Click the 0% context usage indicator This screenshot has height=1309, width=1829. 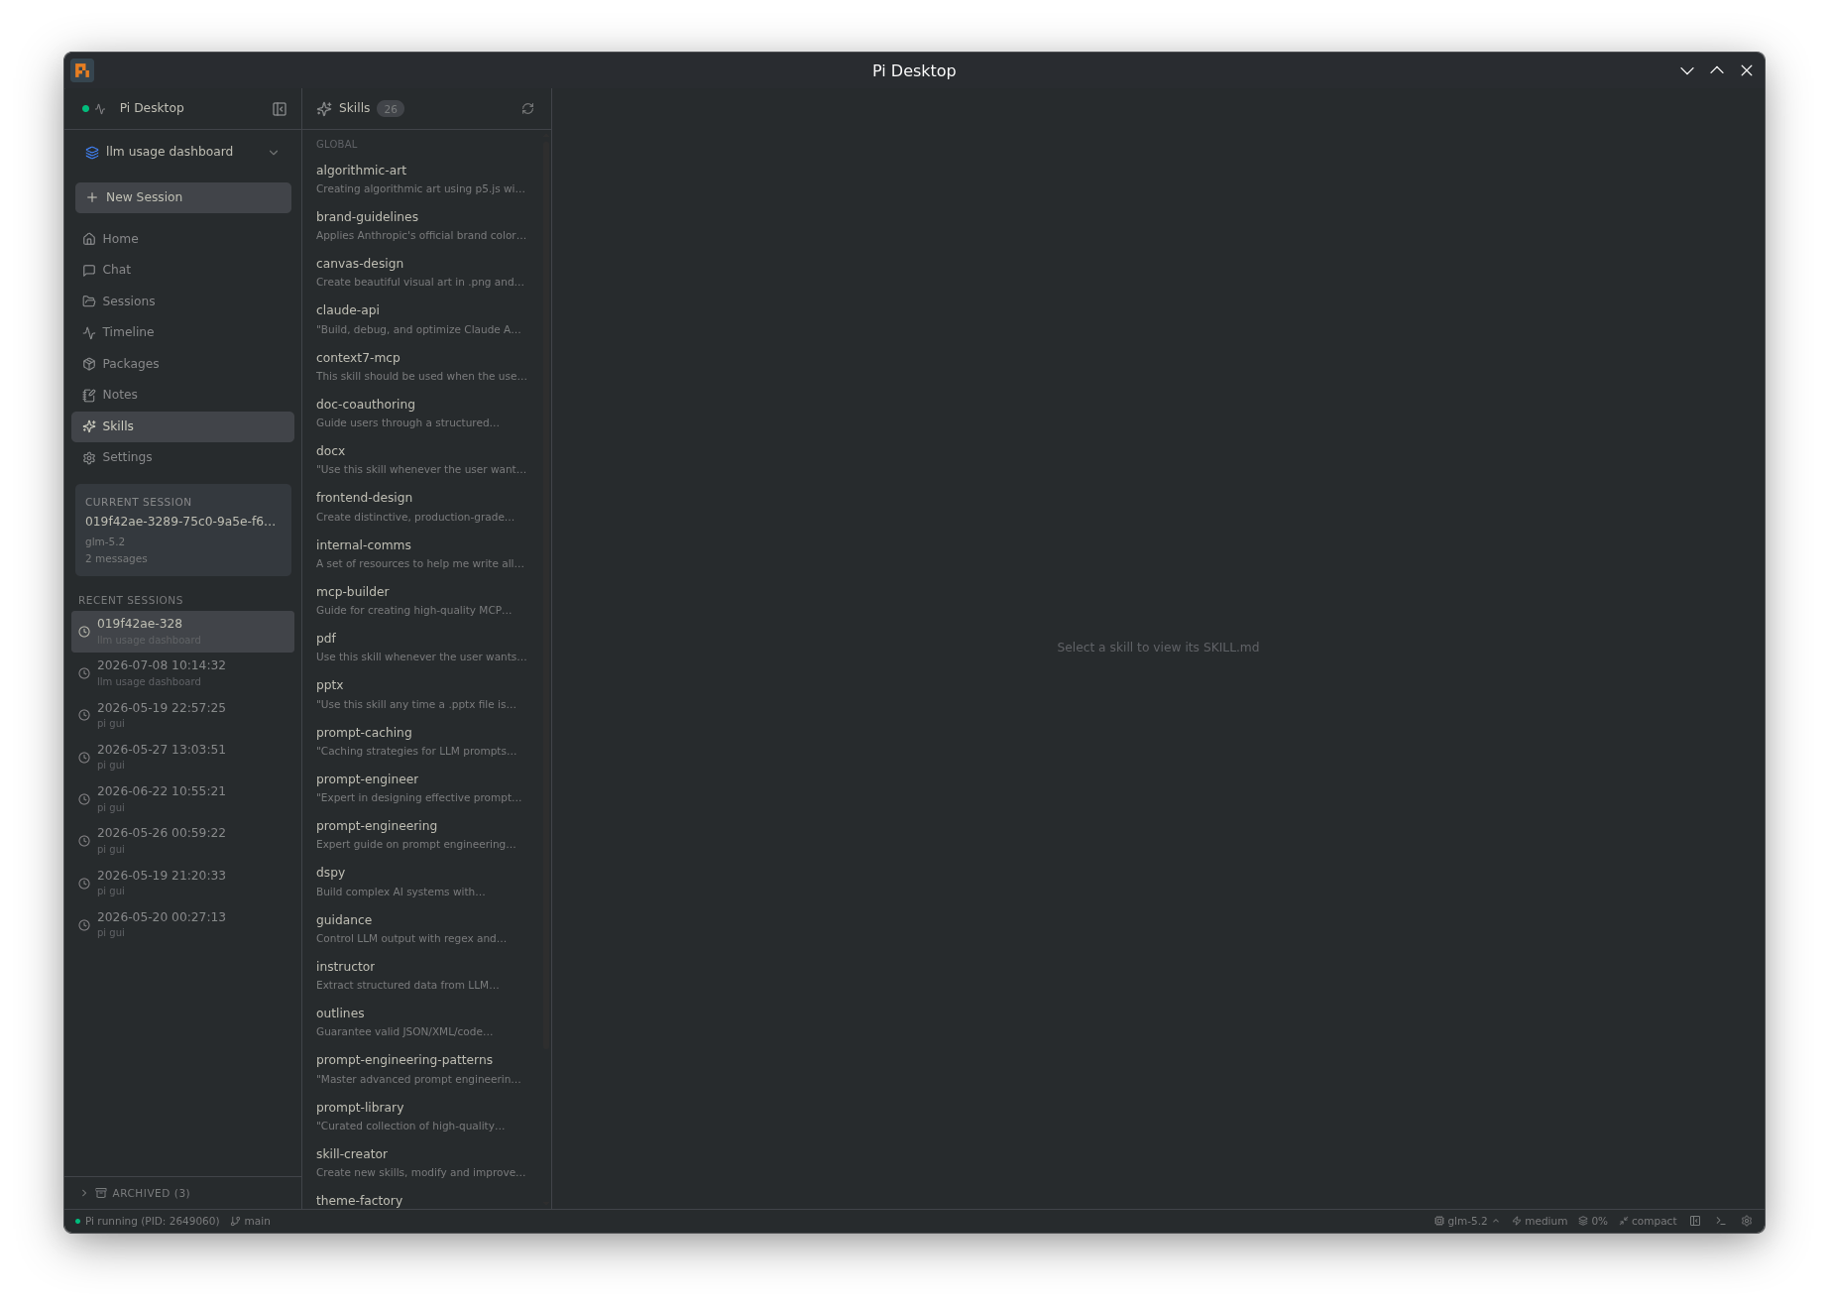pos(1592,1221)
